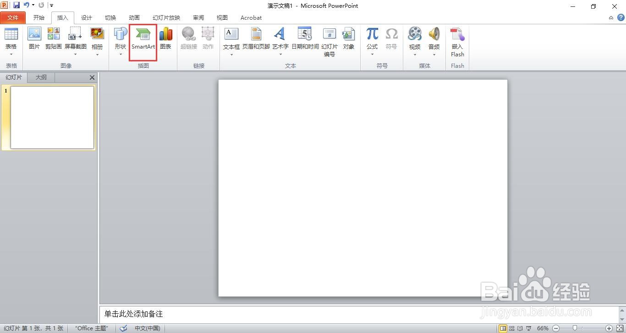Switch to the 动画 ribbon tab

134,18
